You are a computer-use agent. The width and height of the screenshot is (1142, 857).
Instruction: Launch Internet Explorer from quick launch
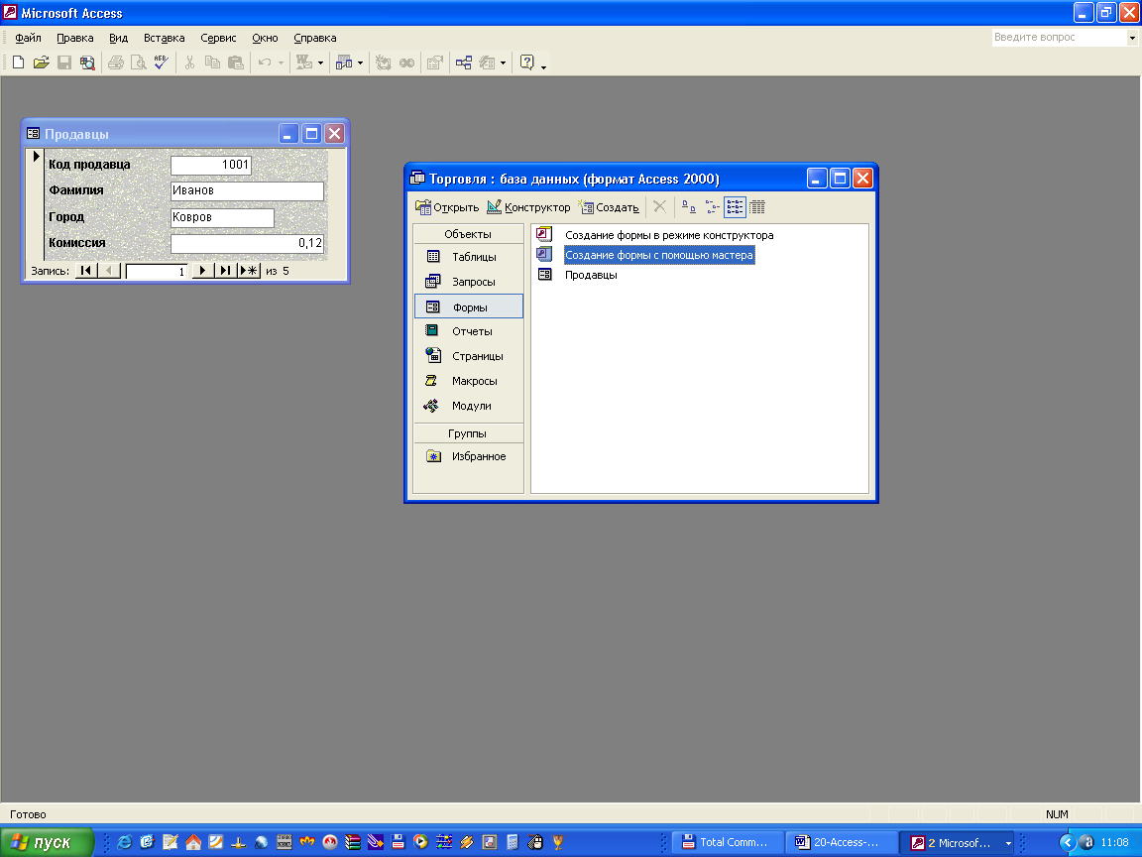[125, 842]
